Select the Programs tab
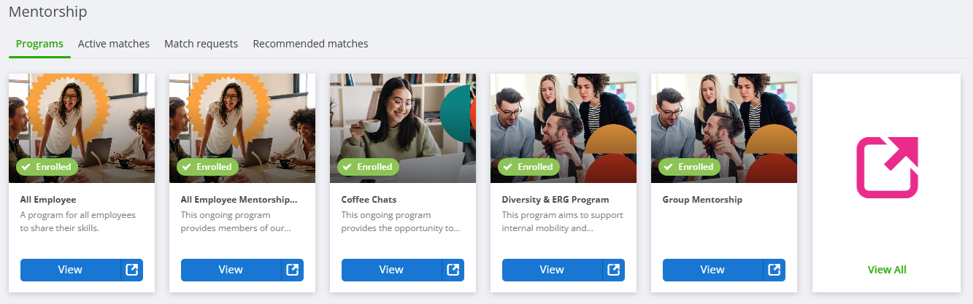Image resolution: width=973 pixels, height=304 pixels. [x=39, y=44]
